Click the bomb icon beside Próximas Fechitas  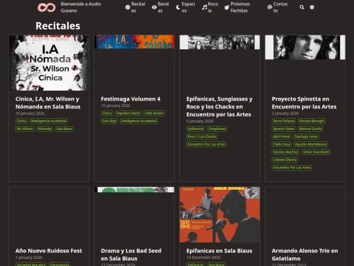[227, 7]
